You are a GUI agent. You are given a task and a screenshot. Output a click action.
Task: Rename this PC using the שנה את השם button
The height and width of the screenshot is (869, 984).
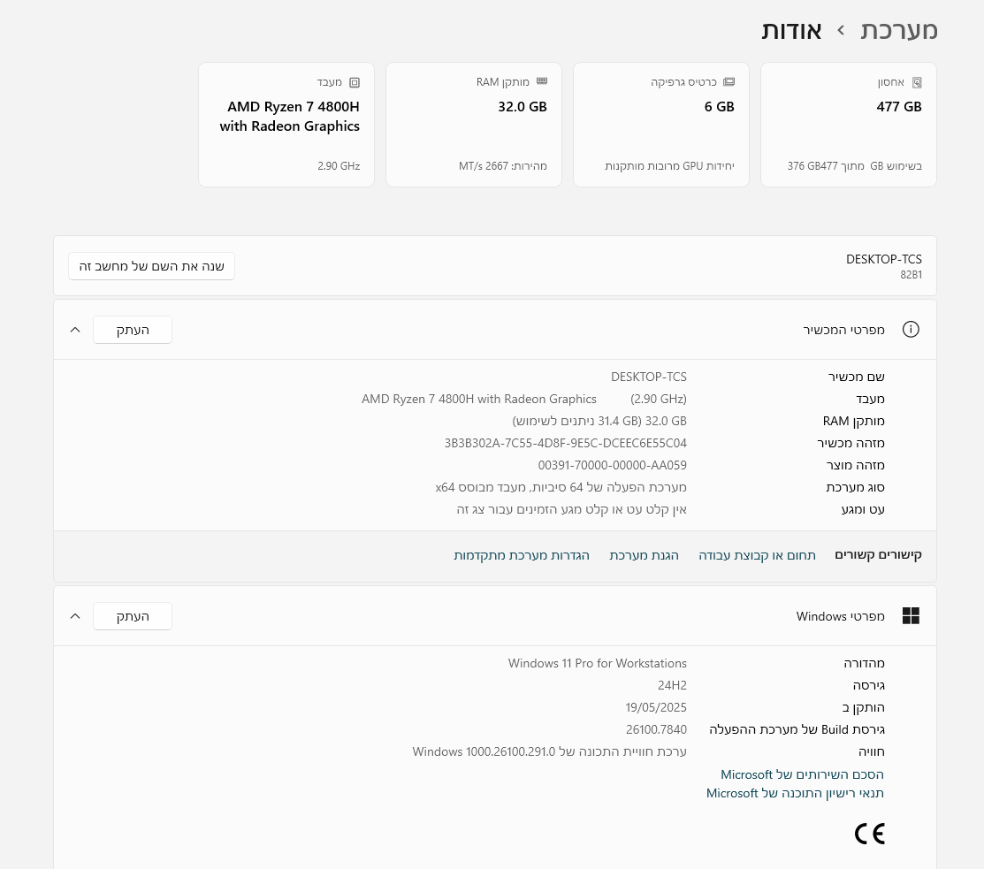(x=151, y=266)
